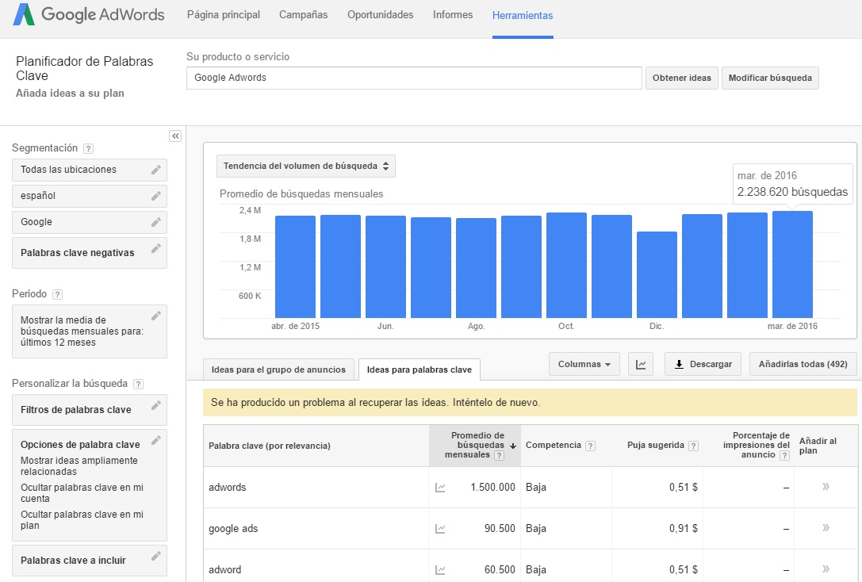Image resolution: width=862 pixels, height=582 pixels.
Task: Open Puja sugerida column help icon
Action: (693, 446)
